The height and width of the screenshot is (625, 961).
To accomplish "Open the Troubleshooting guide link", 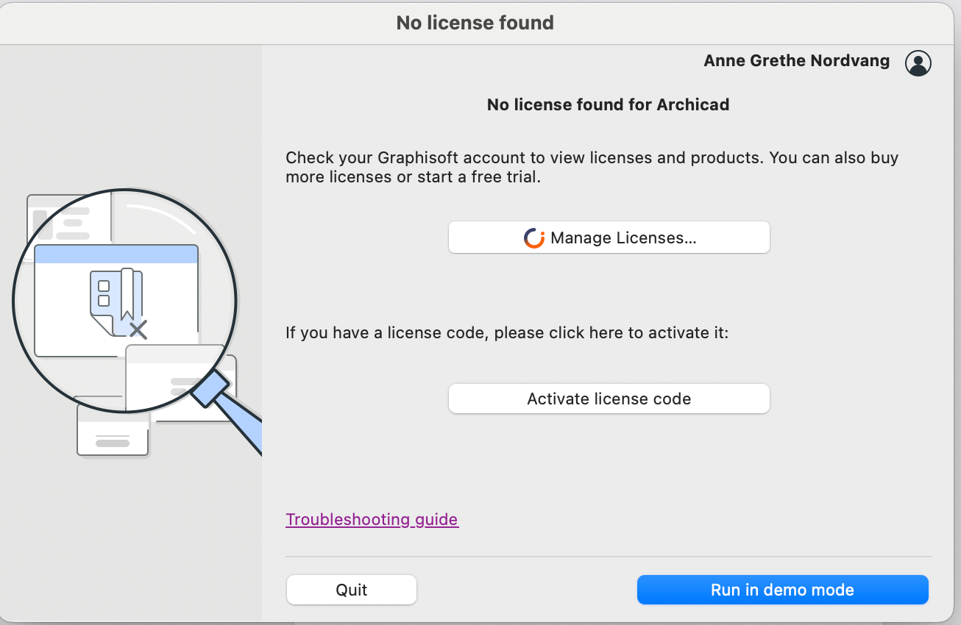I will [372, 520].
